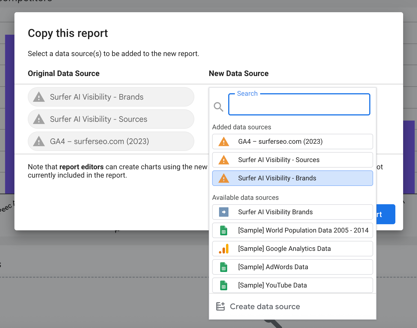
Task: Click warning icon beside GA4 added source
Action: tap(224, 142)
